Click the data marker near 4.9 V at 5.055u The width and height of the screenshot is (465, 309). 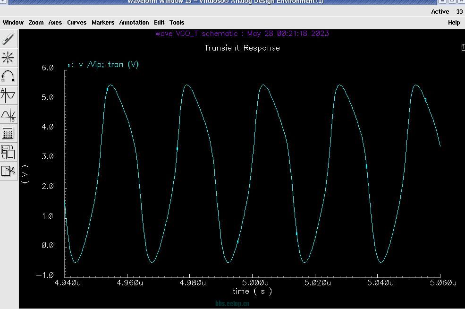click(x=425, y=100)
